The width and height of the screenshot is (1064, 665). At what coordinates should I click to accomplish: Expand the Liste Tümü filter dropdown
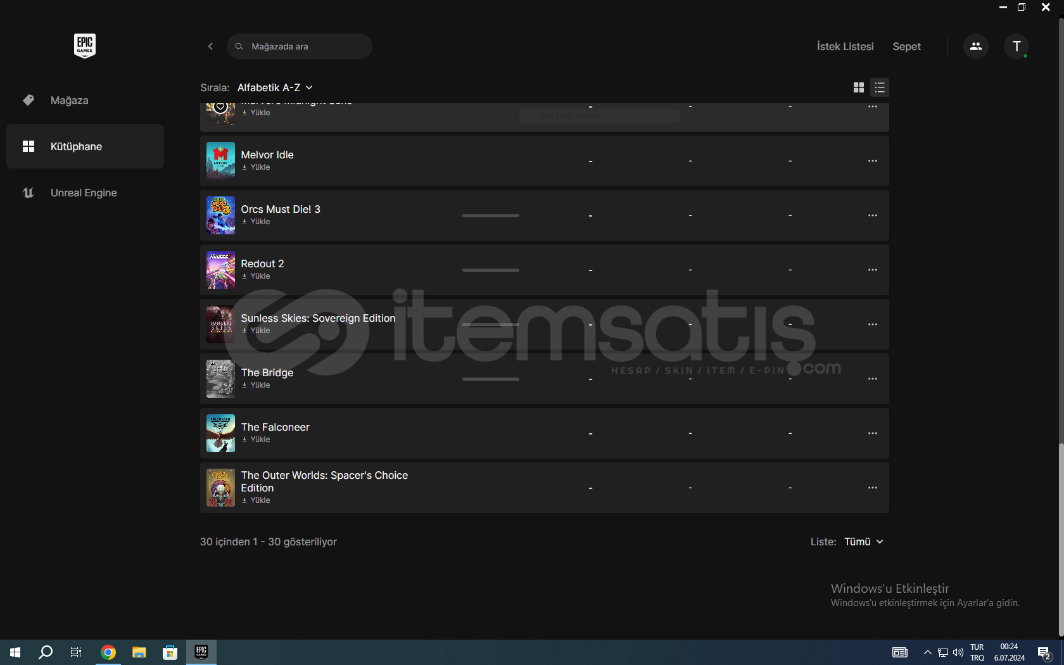click(863, 541)
